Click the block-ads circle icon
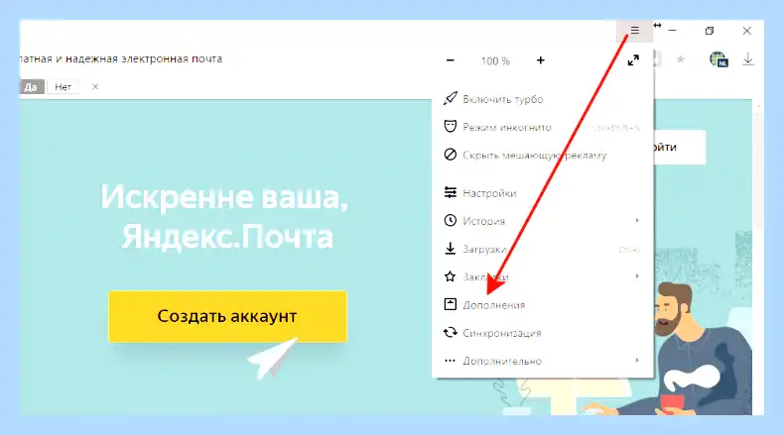 [450, 155]
